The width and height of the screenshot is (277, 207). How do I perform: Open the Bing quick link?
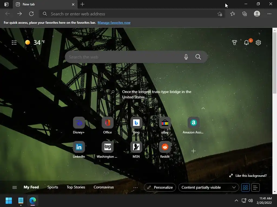pyautogui.click(x=136, y=125)
